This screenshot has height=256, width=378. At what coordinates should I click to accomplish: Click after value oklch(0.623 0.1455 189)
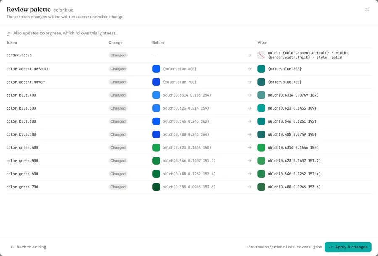[292, 108]
